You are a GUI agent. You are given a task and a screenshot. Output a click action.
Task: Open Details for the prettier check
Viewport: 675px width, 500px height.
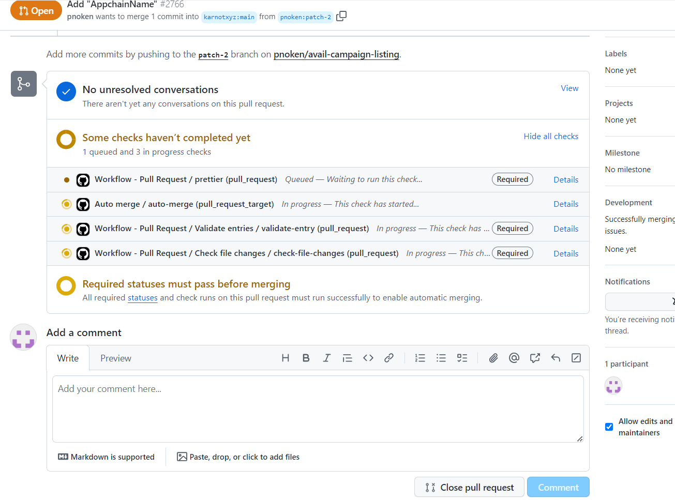pos(566,180)
